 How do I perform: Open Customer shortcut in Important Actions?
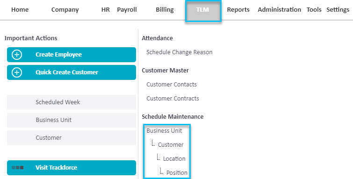tap(72, 138)
